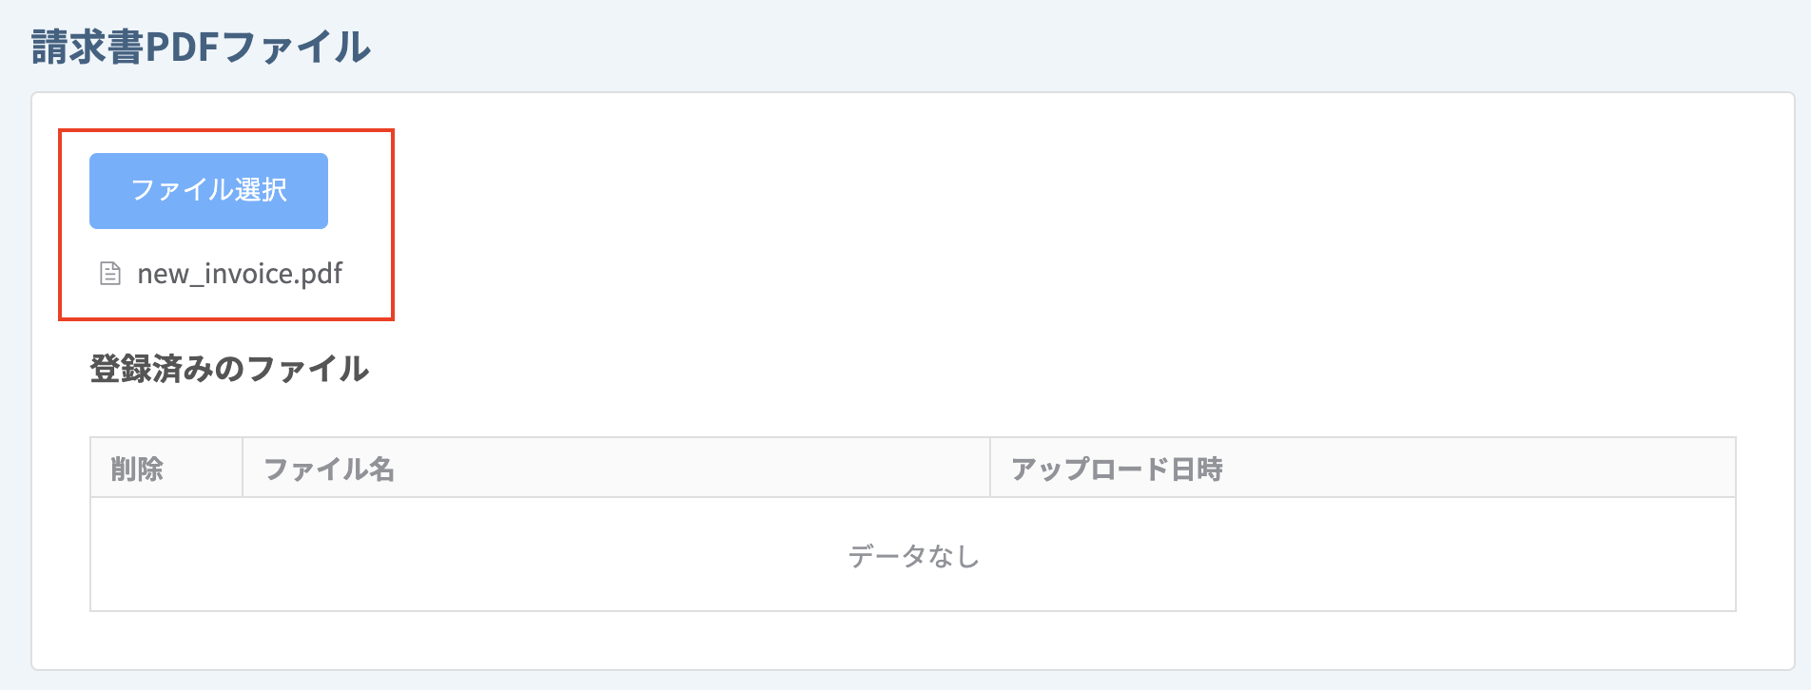Click the document icon beside new_invoice.pdf
This screenshot has width=1811, height=690.
(x=110, y=274)
